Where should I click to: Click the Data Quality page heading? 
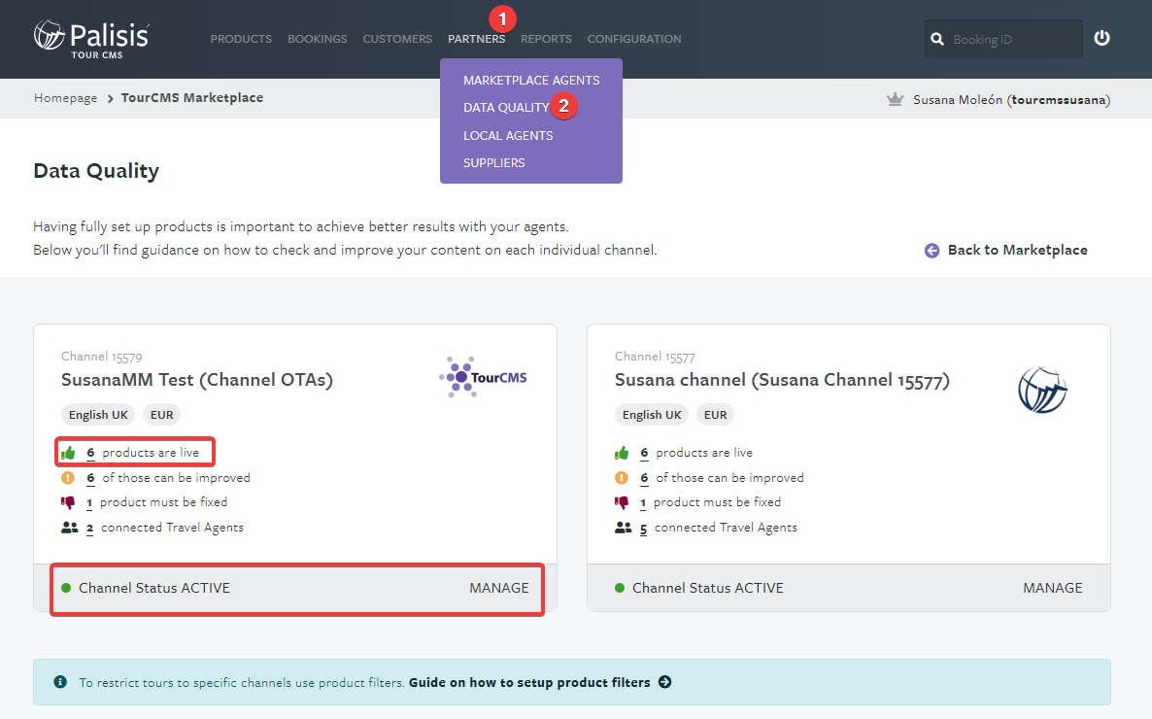[x=96, y=171]
